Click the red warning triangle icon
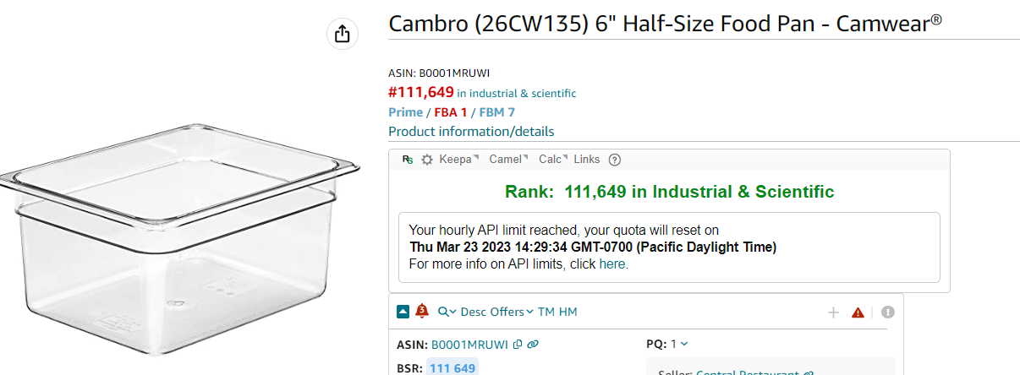Viewport: 1020px width, 375px height. [x=858, y=312]
